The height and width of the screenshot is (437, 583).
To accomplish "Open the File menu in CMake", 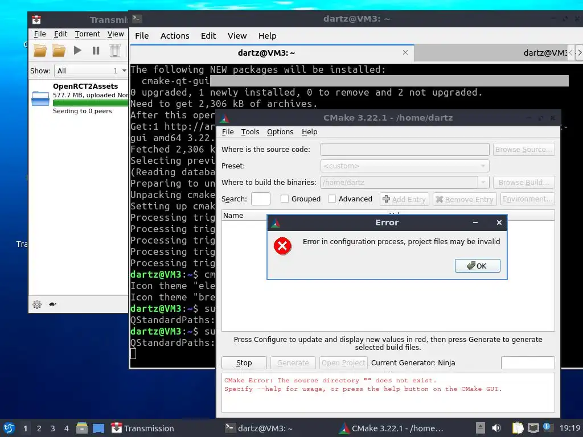I will [x=228, y=132].
